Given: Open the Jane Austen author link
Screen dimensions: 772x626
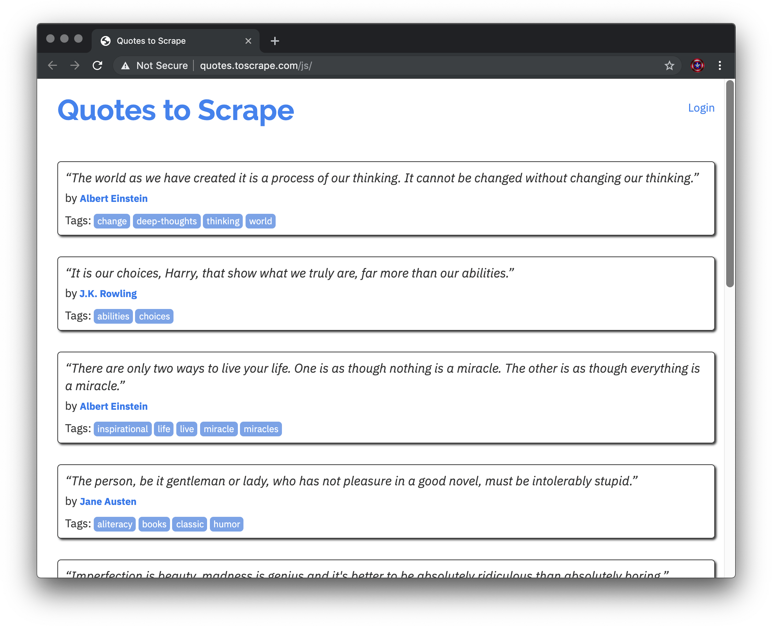Looking at the screenshot, I should (x=108, y=501).
